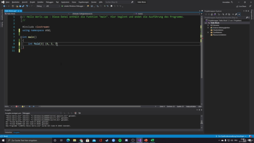Switch views icon in Projektmappen-Explorer

tap(215, 14)
